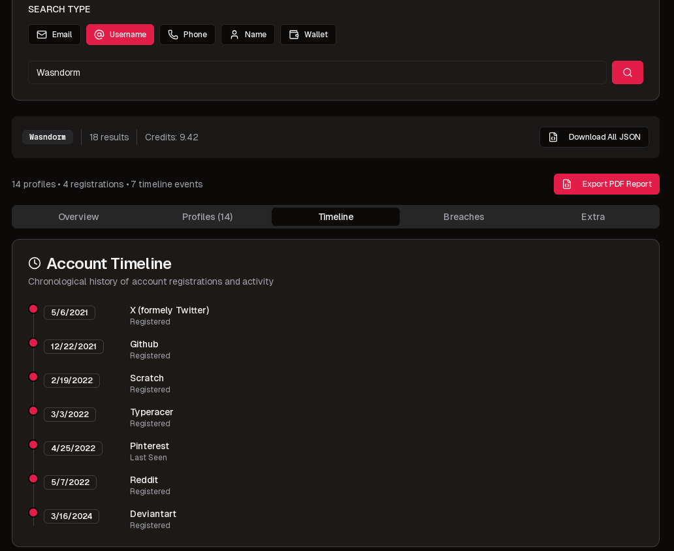Open the Overview tab
This screenshot has height=551, width=674.
(78, 217)
